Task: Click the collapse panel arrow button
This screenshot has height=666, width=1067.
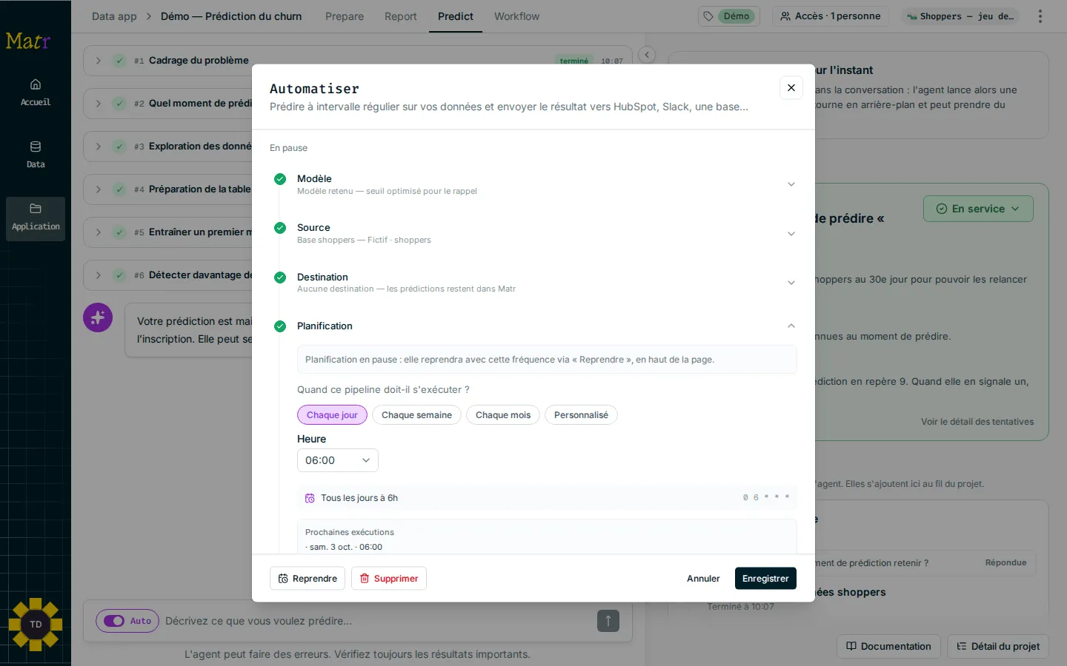Action: point(647,55)
